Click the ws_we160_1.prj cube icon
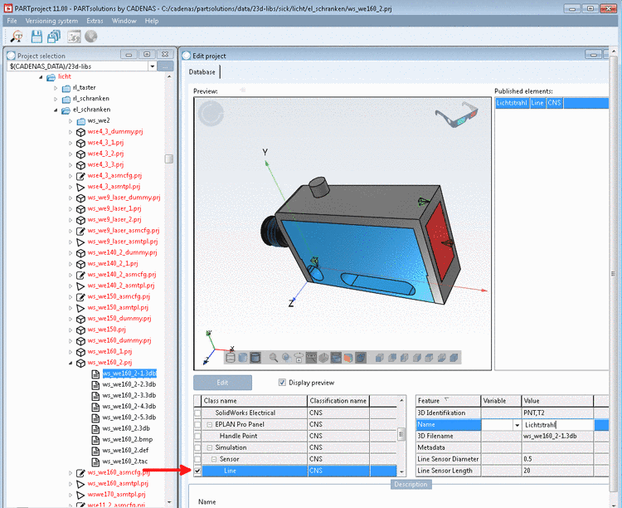The image size is (622, 508). 80,352
